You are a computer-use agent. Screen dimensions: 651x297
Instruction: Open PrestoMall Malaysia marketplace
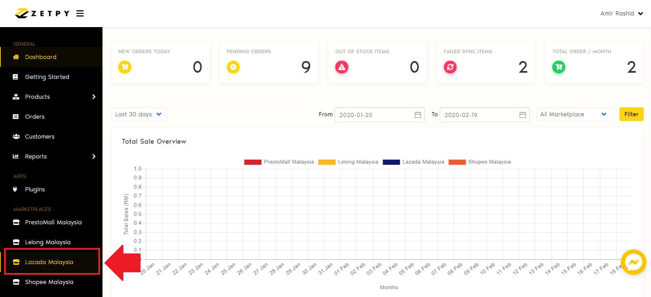[51, 222]
